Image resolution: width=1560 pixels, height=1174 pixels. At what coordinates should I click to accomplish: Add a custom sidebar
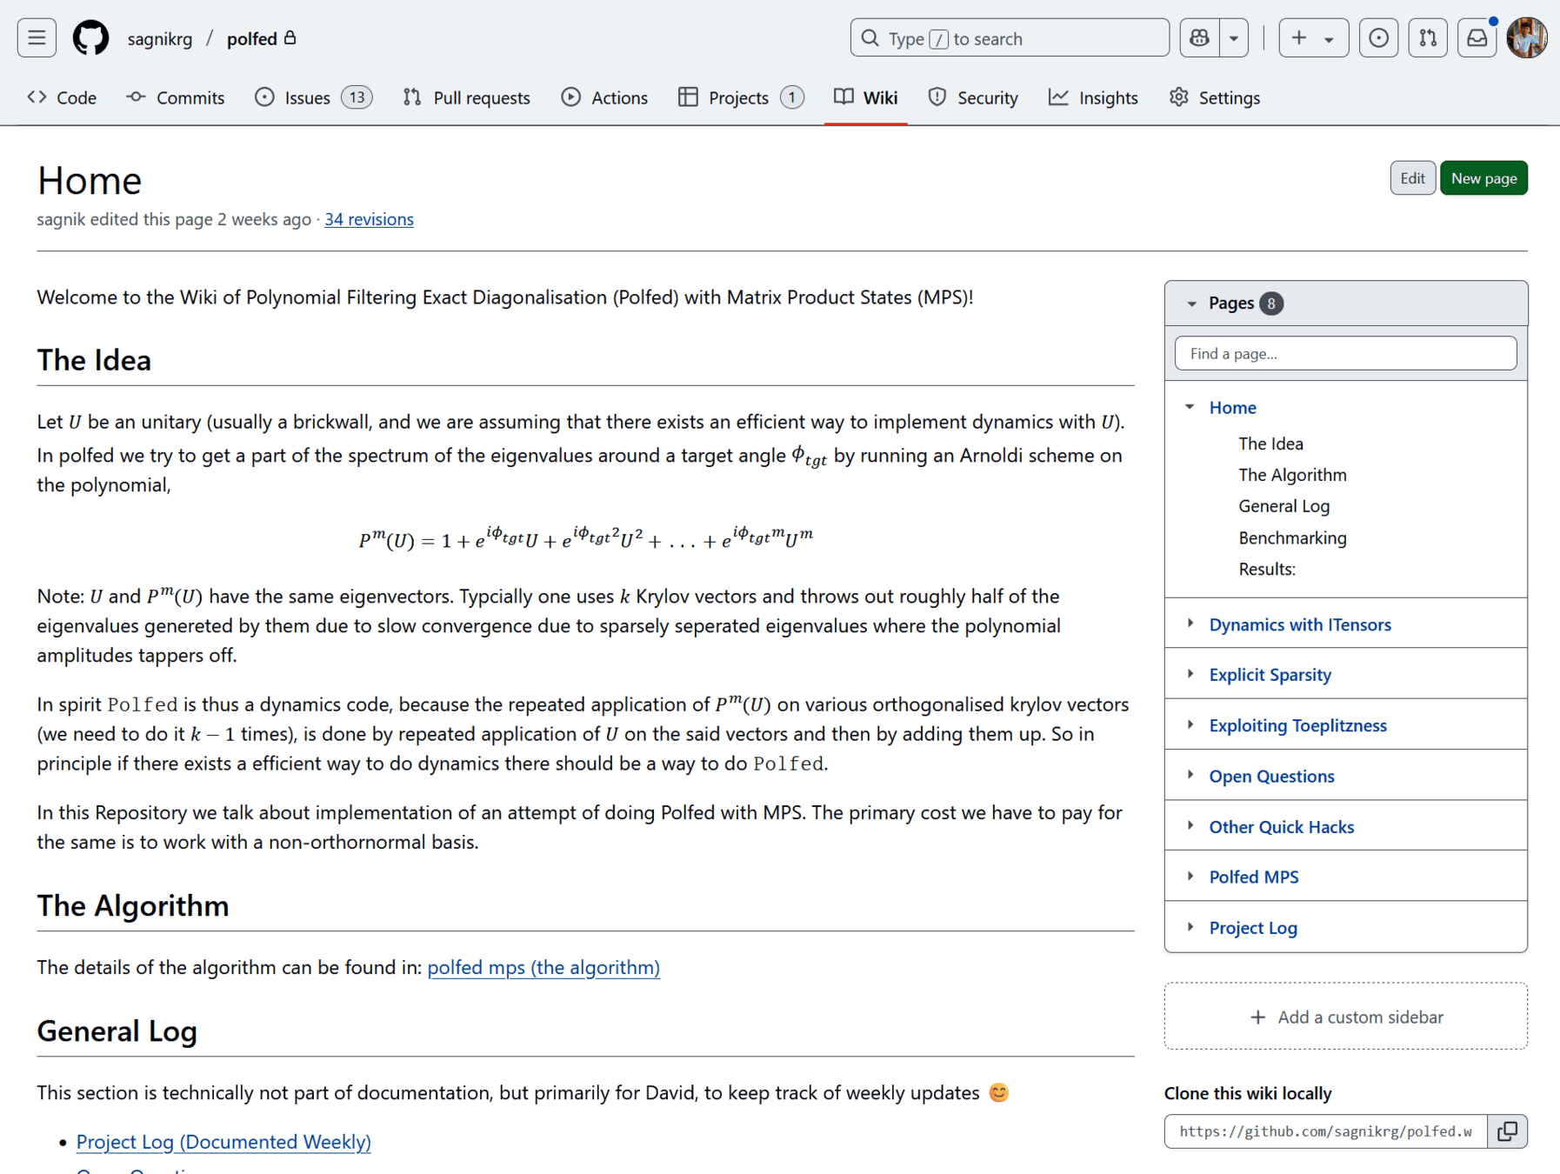click(1345, 1017)
